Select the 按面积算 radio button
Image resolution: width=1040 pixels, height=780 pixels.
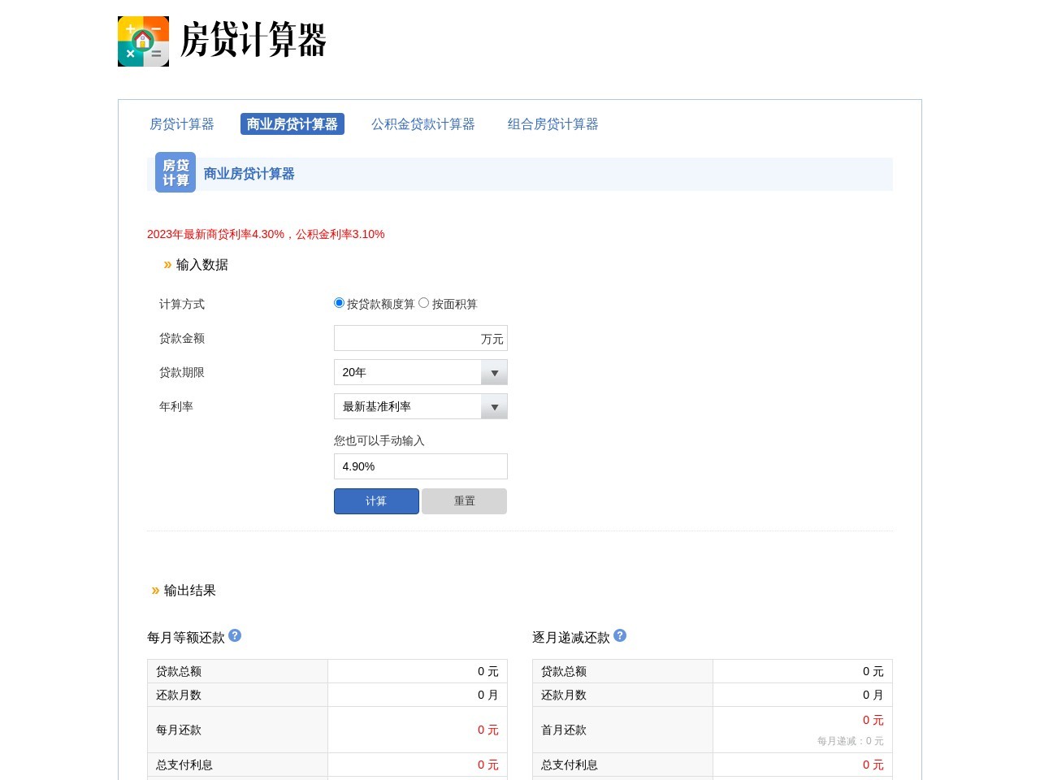click(423, 301)
